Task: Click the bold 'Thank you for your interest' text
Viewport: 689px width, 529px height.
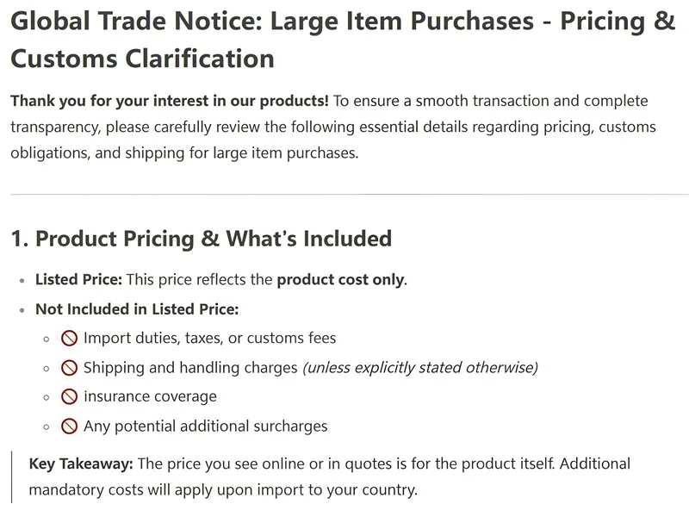Action: click(170, 102)
